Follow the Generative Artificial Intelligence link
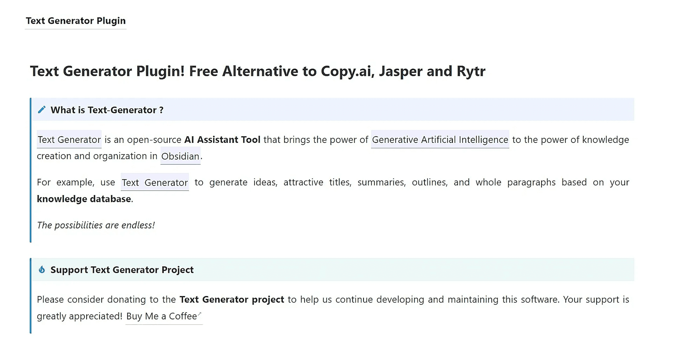 (440, 140)
